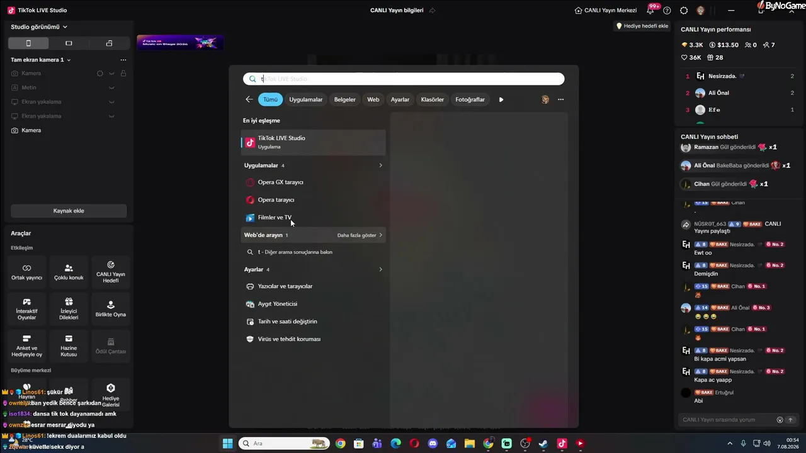
Task: Open the scene three-dot more menu
Action: point(123,60)
